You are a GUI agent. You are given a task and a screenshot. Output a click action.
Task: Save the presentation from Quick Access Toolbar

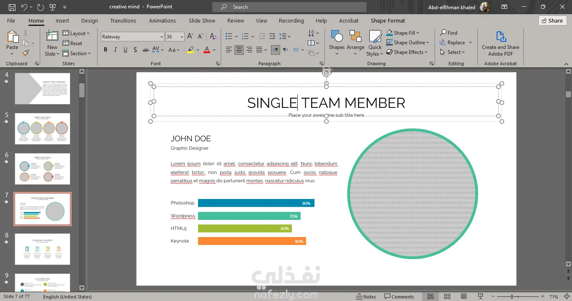point(12,7)
